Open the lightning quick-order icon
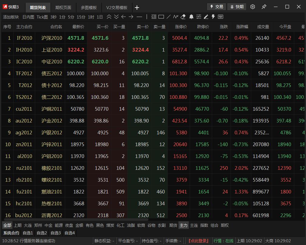 pos(213,17)
